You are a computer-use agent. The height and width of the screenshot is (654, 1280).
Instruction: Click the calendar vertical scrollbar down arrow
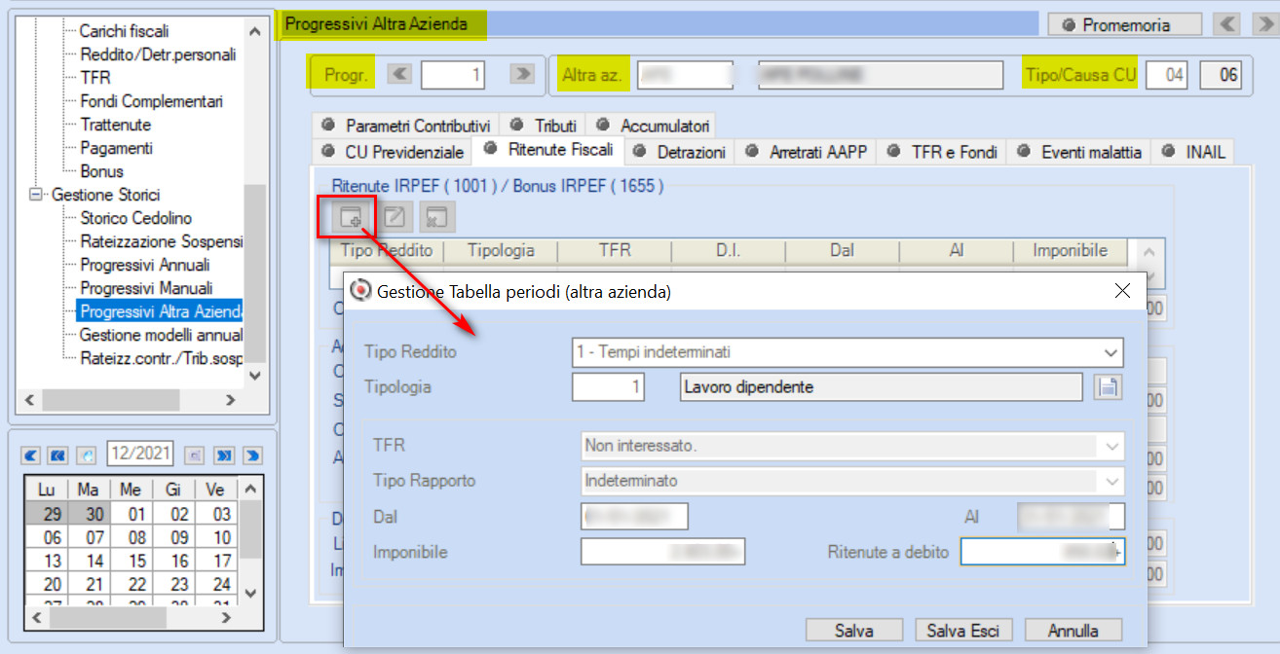click(x=250, y=592)
